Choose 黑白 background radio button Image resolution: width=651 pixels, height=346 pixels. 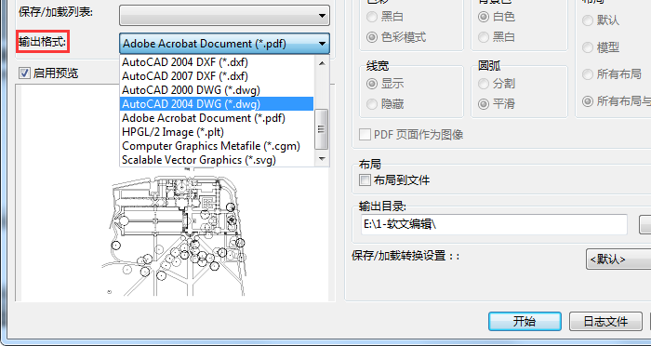(x=484, y=37)
